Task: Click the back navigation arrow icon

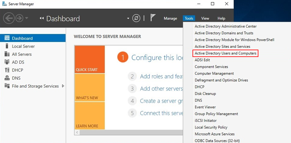Action: pyautogui.click(x=9, y=18)
